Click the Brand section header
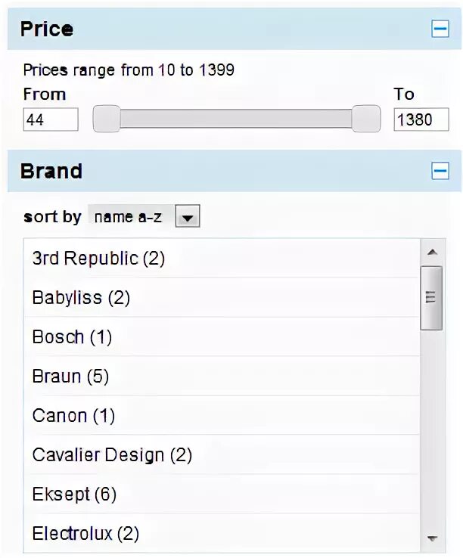 51,172
